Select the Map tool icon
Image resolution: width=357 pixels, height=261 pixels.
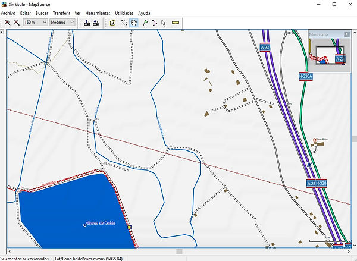(x=112, y=23)
